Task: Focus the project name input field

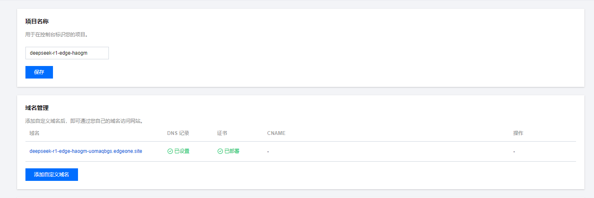Action: (67, 53)
